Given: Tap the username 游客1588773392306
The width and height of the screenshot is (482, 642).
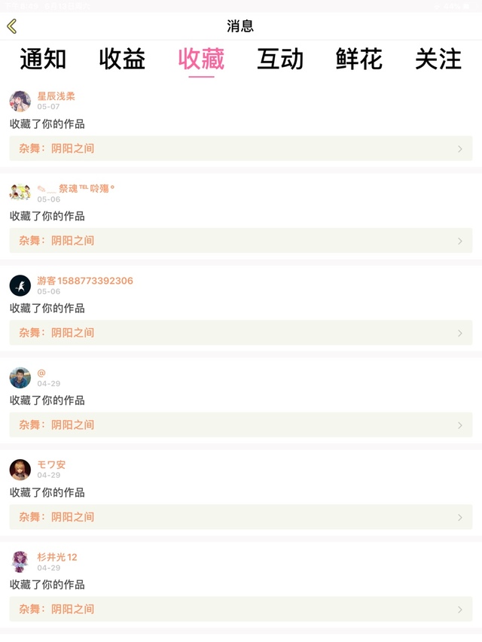Looking at the screenshot, I should coord(85,281).
